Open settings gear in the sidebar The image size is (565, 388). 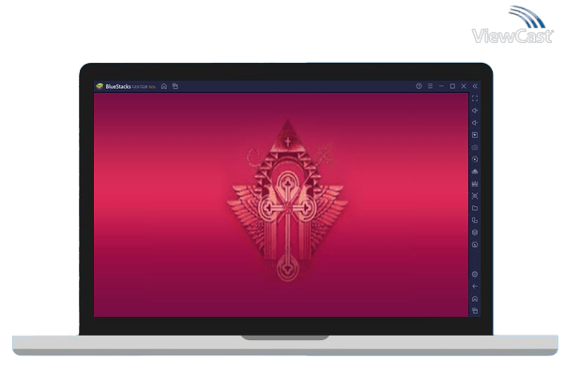point(475,275)
